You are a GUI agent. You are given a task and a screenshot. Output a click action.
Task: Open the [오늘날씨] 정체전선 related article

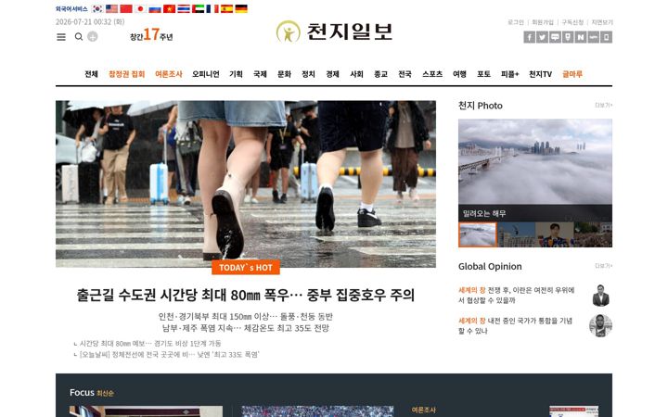point(170,354)
